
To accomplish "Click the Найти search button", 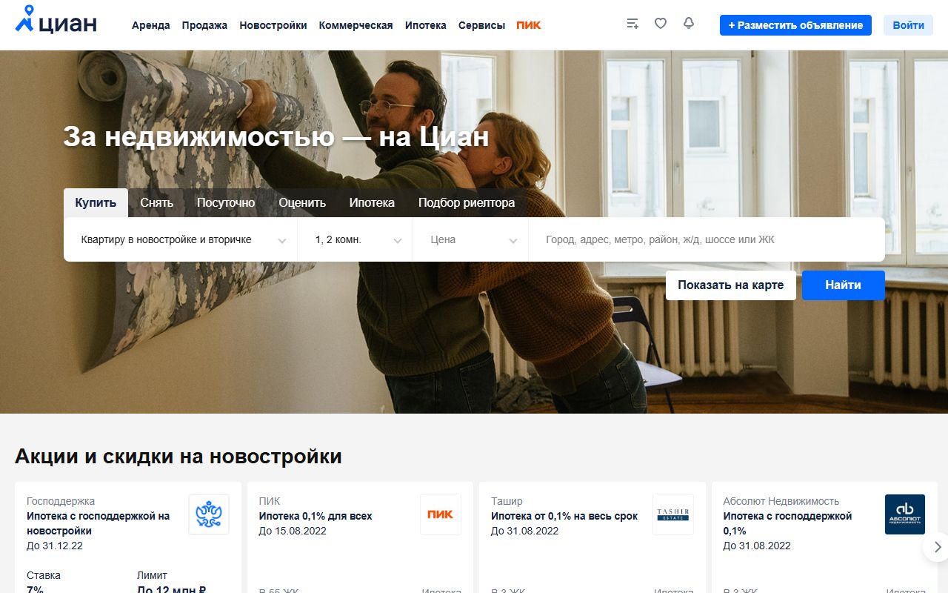I will [x=844, y=285].
